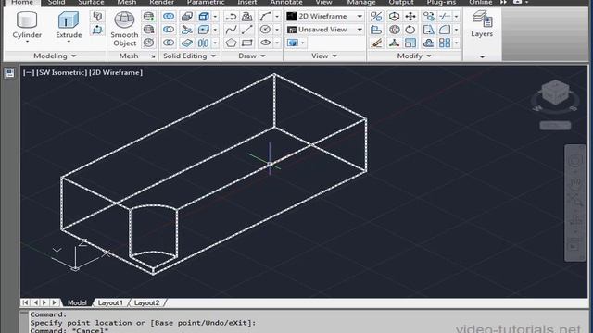Click the Scale tool in Modify panel

pos(410,43)
